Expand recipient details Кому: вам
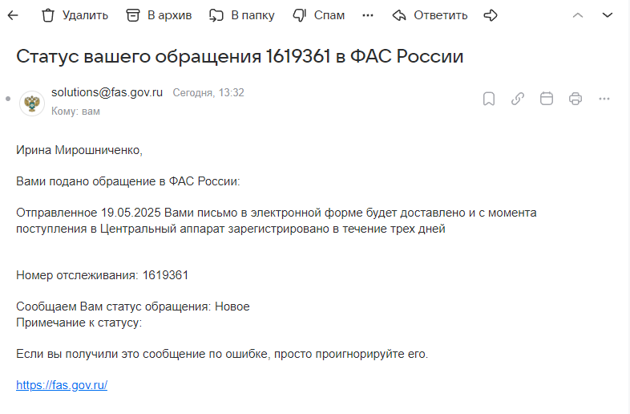This screenshot has width=630, height=414. tap(75, 112)
